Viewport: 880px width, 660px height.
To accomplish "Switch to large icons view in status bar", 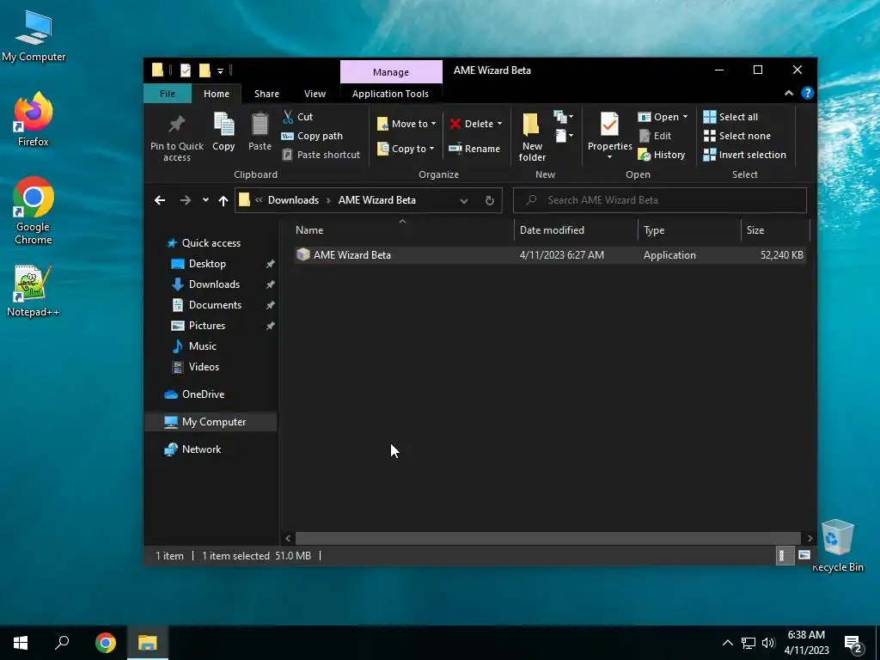I will (x=804, y=556).
